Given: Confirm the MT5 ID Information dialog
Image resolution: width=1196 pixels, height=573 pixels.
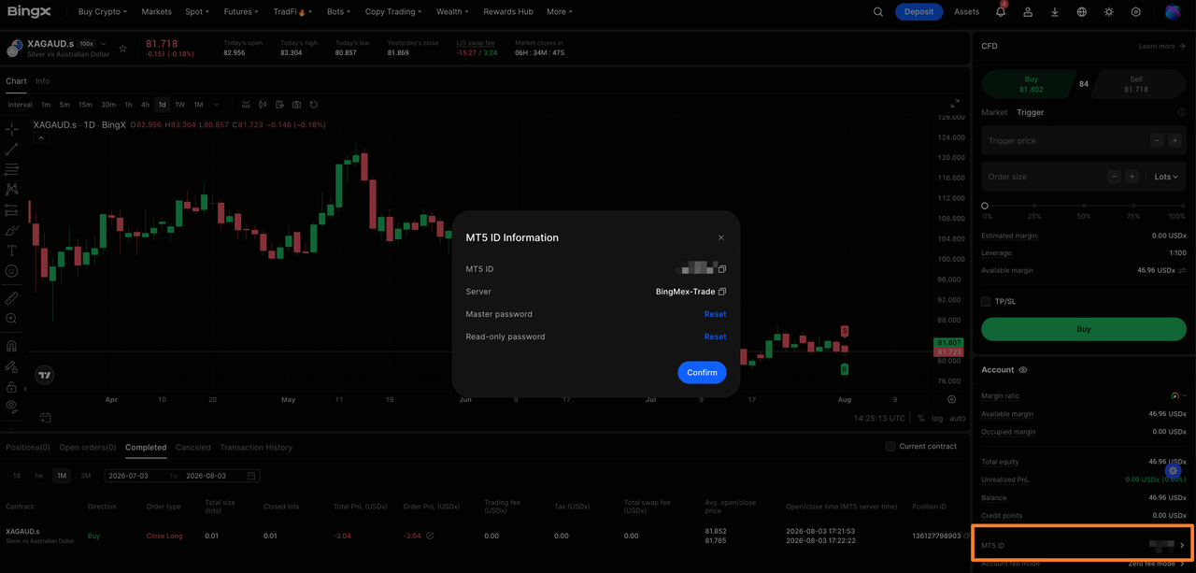Looking at the screenshot, I should coord(702,372).
